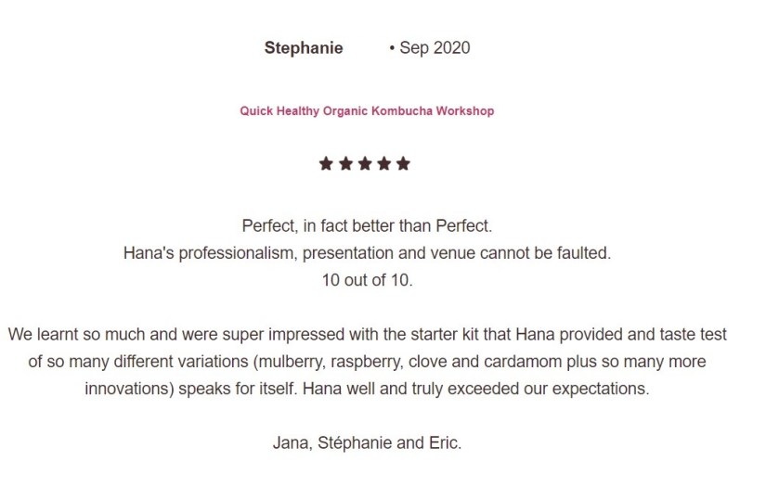This screenshot has height=486, width=766.
Task: Click the Sep 2020 review date
Action: tap(435, 48)
